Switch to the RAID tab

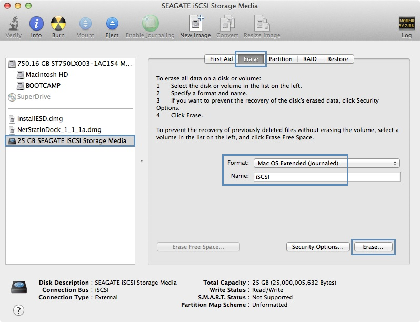click(x=309, y=59)
